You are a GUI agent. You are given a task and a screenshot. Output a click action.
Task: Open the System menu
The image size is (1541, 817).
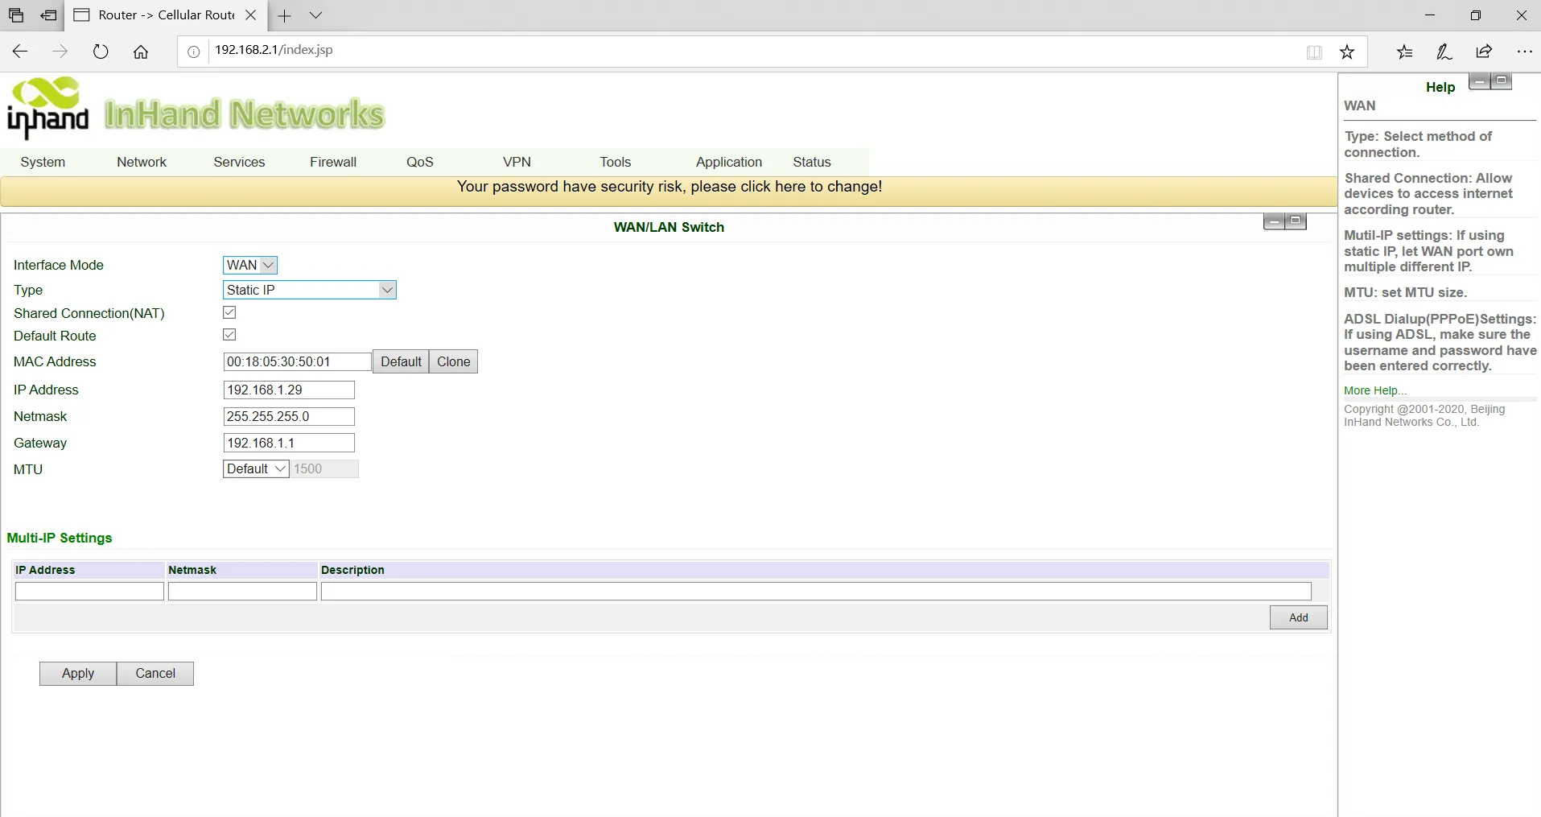pos(43,162)
